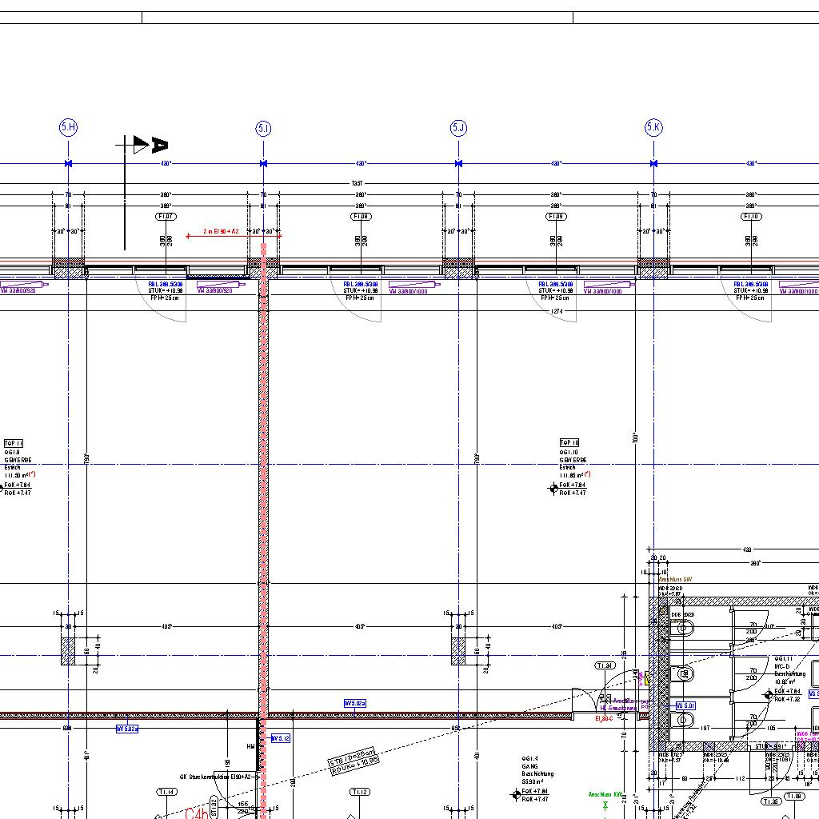819x819 pixels.
Task: Select grid axis bubble 5.I
Action: (x=263, y=128)
